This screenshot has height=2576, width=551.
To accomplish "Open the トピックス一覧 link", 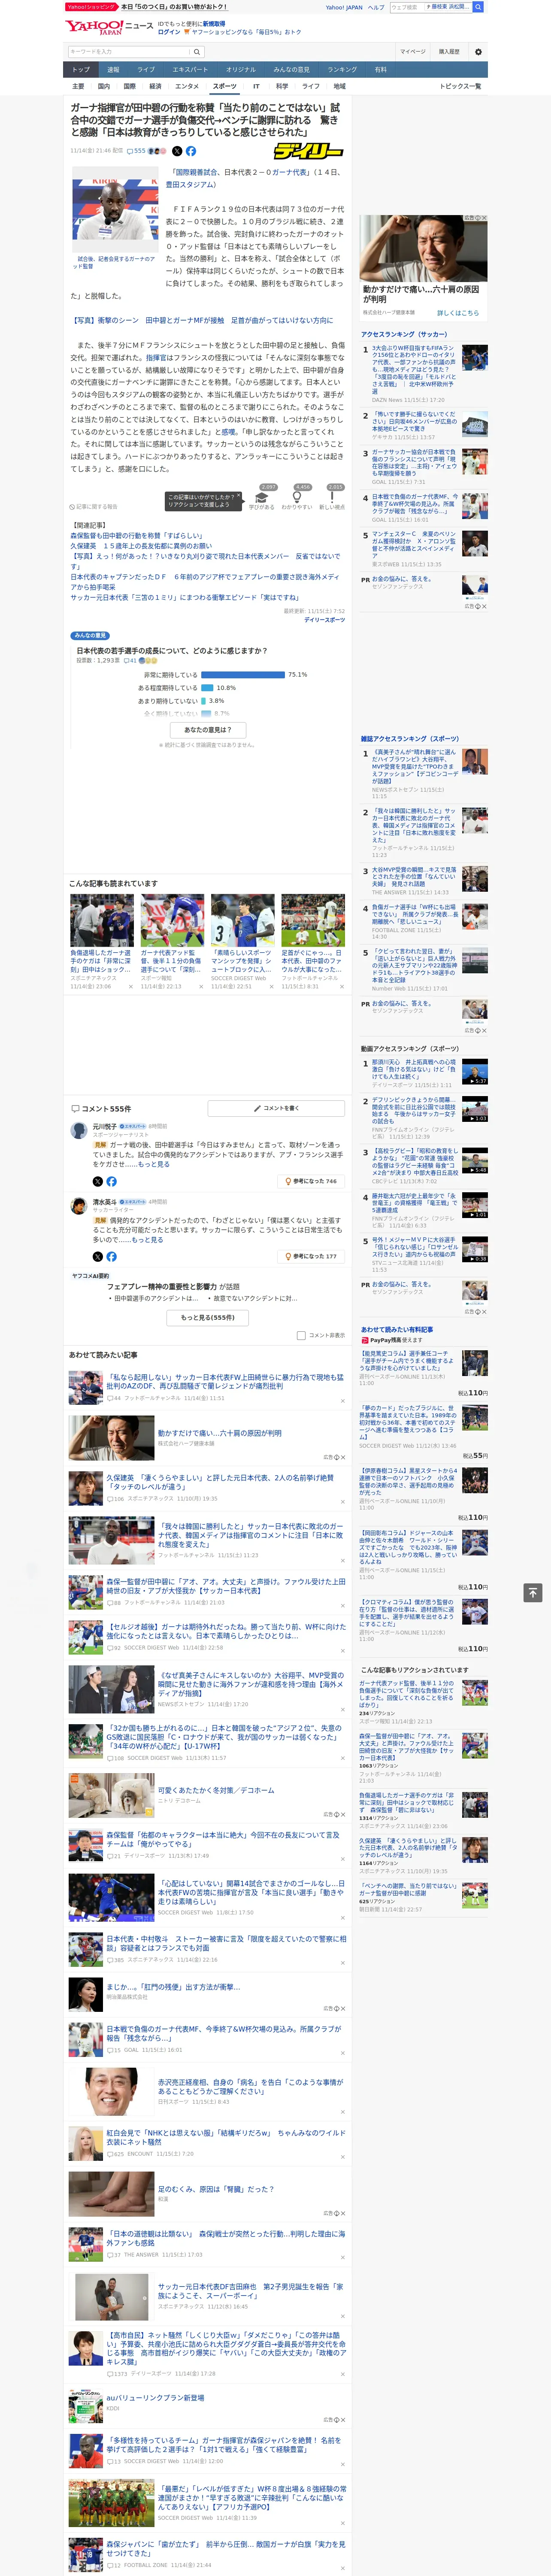I will tap(460, 87).
